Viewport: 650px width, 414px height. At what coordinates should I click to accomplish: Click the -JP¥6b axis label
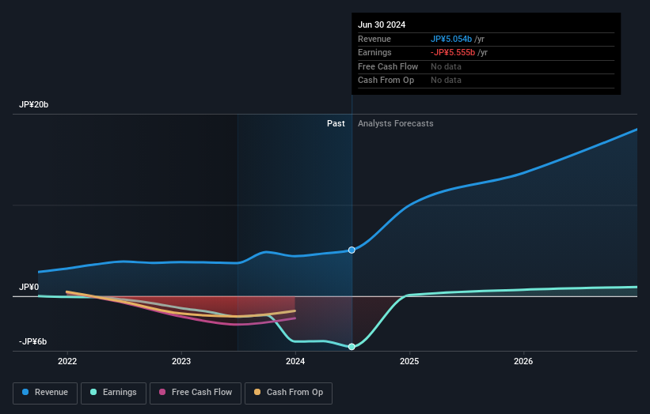pyautogui.click(x=32, y=341)
